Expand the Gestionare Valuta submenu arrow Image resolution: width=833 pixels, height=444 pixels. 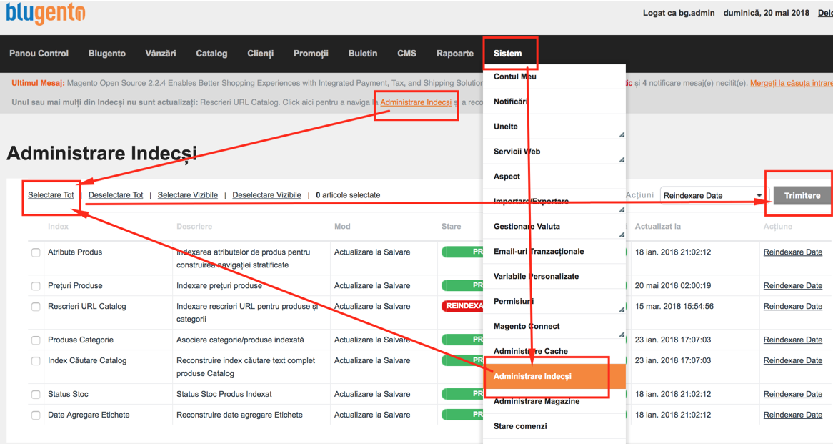click(x=621, y=235)
